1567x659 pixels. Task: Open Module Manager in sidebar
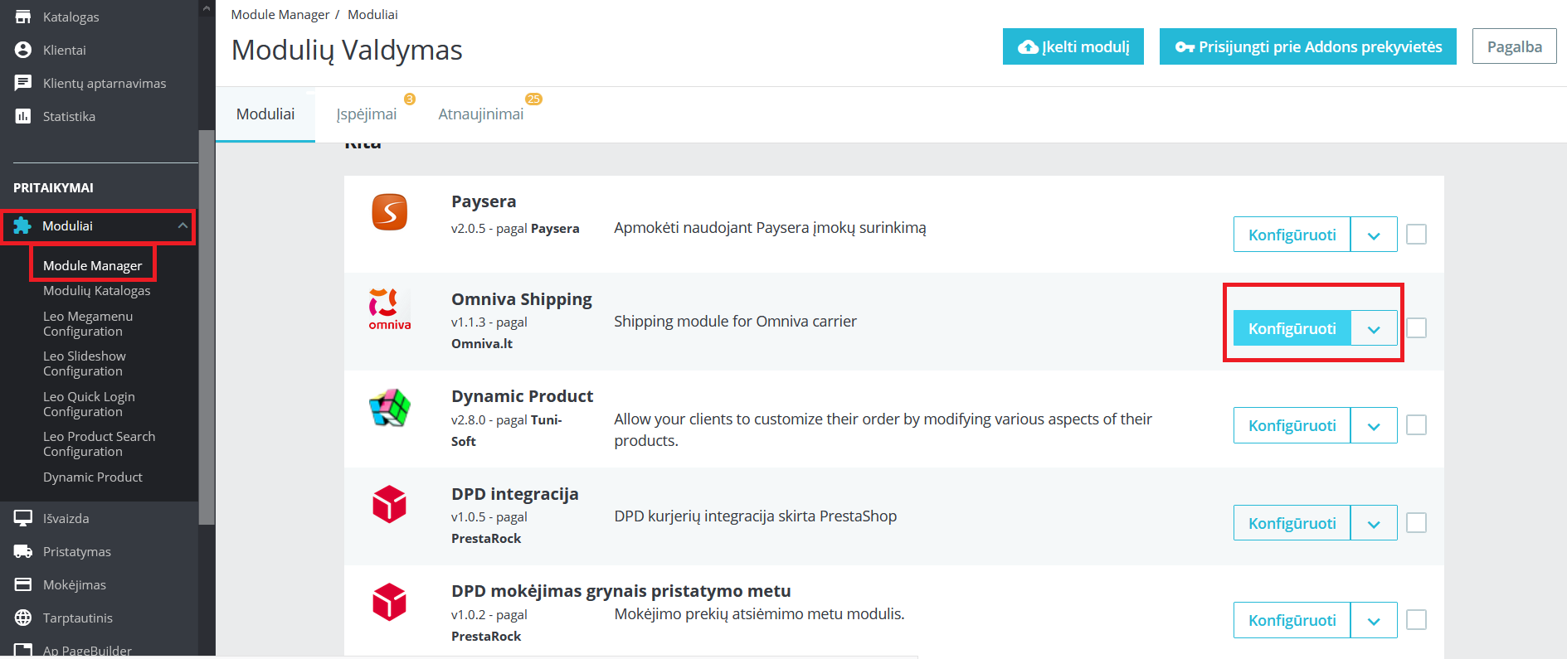point(93,265)
